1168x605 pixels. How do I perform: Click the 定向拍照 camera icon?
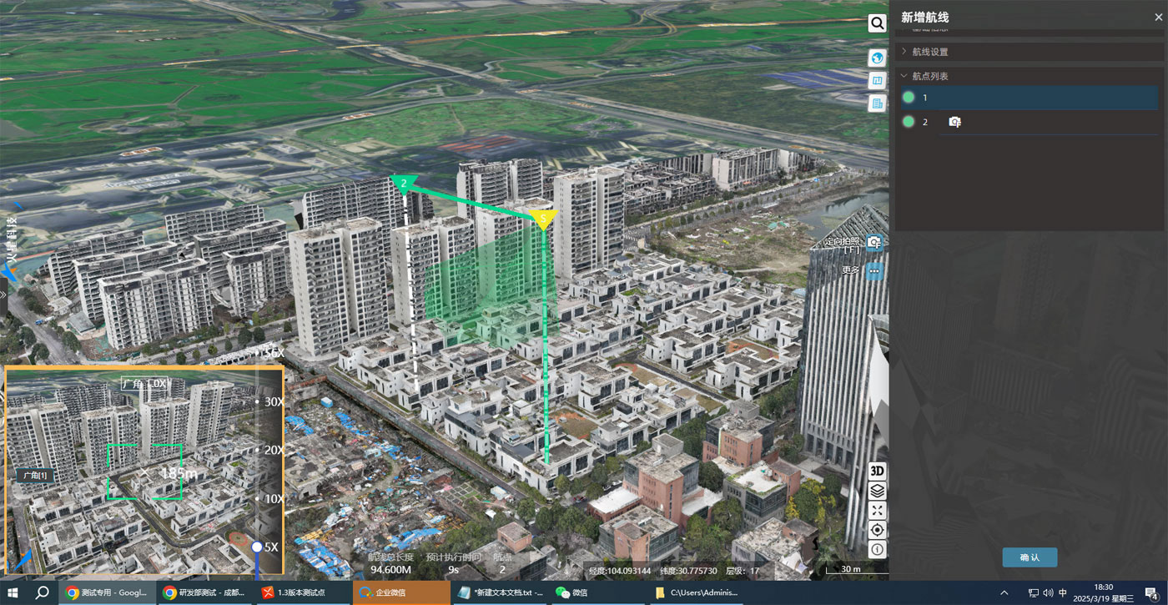pyautogui.click(x=874, y=242)
